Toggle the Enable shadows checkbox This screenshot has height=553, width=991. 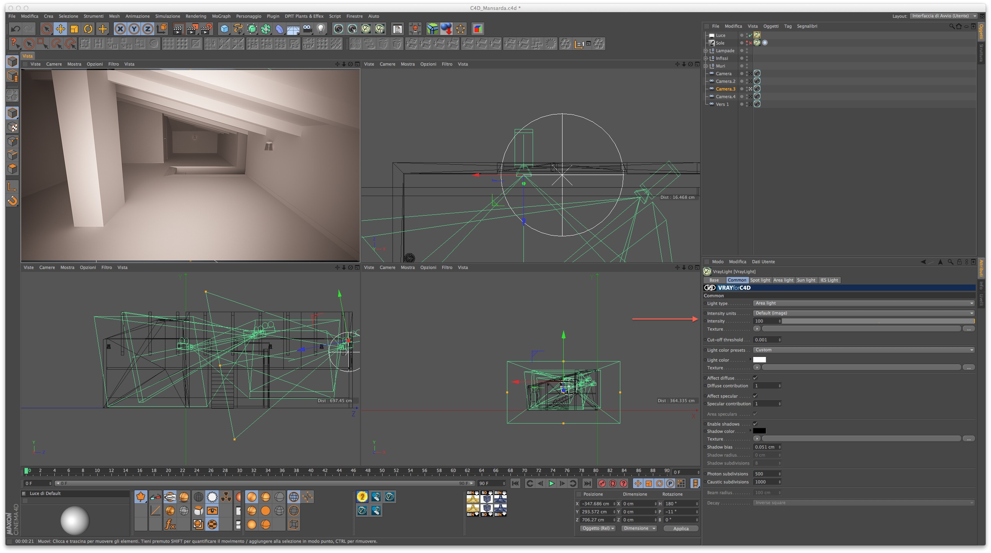click(x=755, y=424)
